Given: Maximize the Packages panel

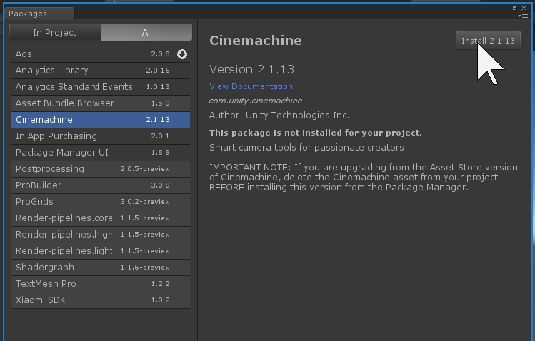Looking at the screenshot, I should pyautogui.click(x=514, y=8).
